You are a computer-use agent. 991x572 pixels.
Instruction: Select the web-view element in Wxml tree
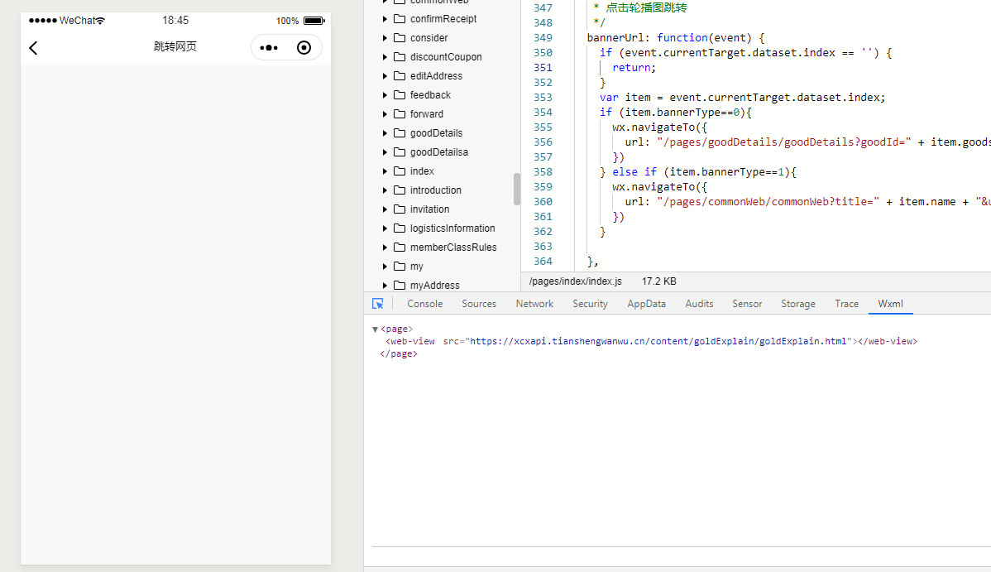tap(652, 341)
